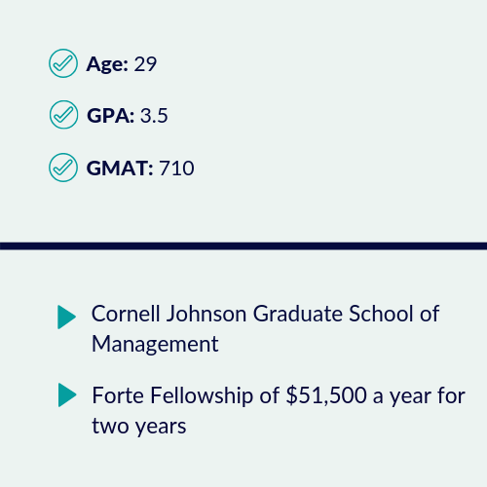
Task: Select the bold Age label
Action: tap(107, 64)
